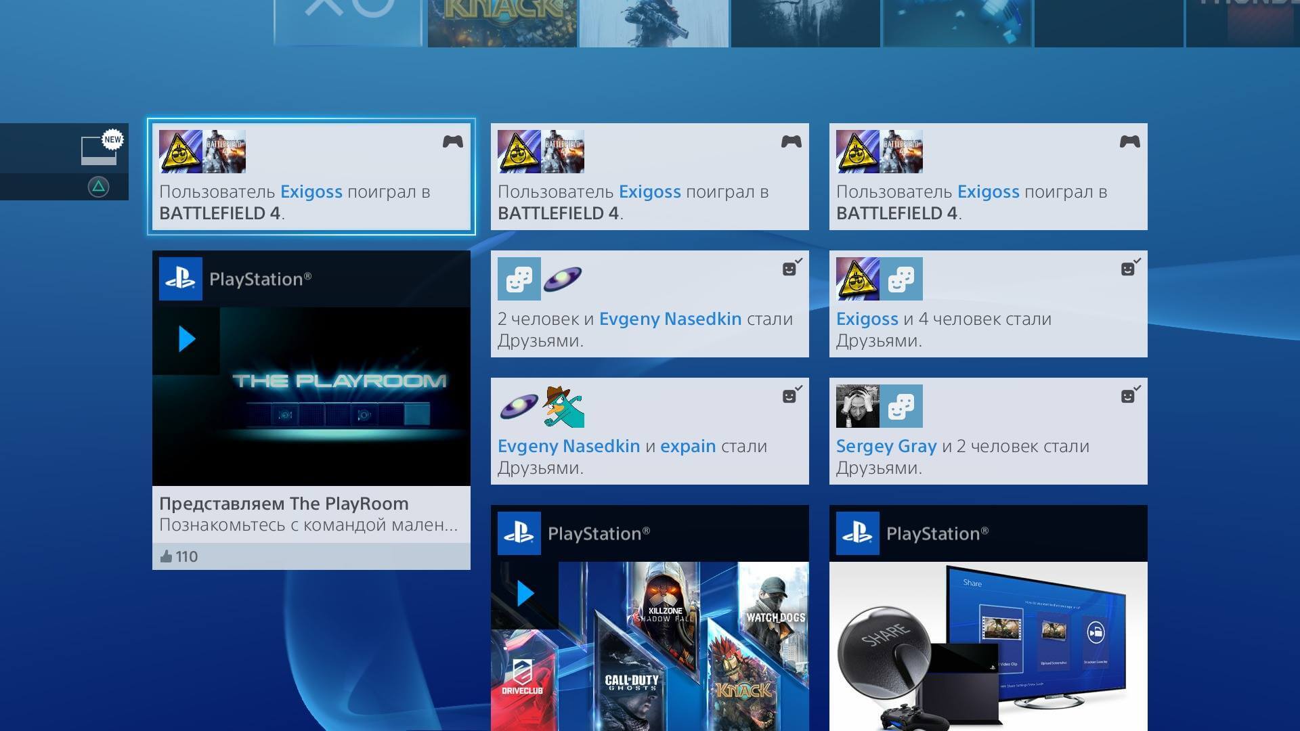Open the Sergey Gray profile link
This screenshot has width=1300, height=731.
tap(886, 446)
